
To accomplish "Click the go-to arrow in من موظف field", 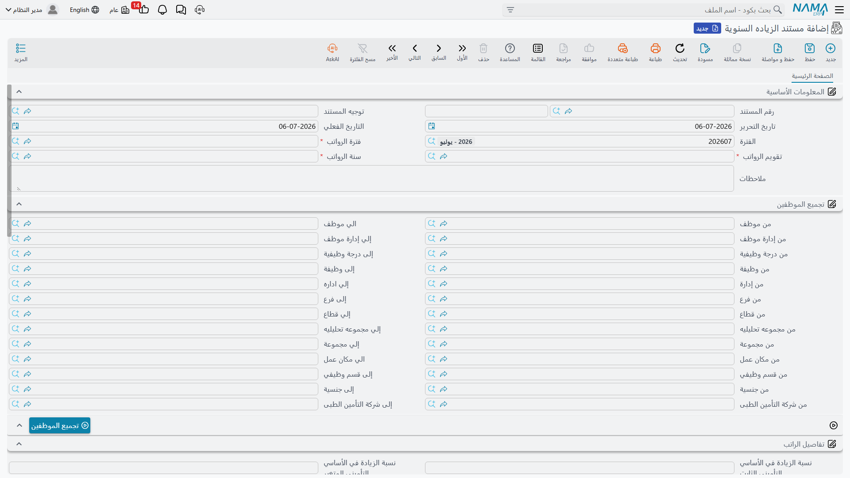I will (444, 224).
